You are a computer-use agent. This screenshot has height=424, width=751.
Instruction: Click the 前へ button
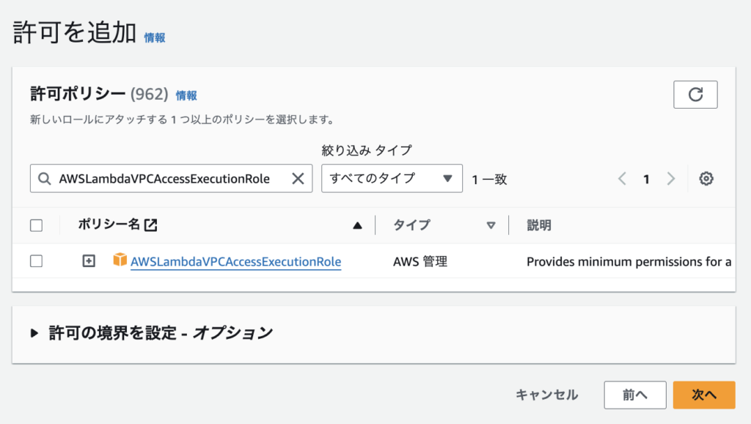pos(634,395)
